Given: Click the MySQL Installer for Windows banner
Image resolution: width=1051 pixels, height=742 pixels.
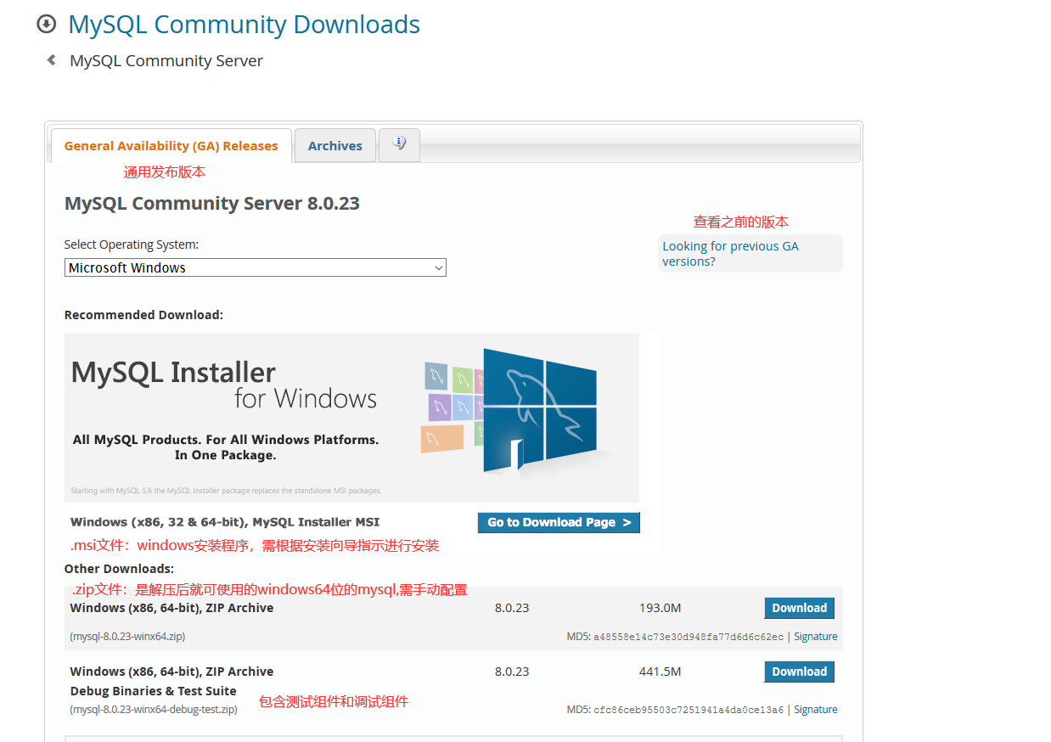Looking at the screenshot, I should pyautogui.click(x=351, y=417).
